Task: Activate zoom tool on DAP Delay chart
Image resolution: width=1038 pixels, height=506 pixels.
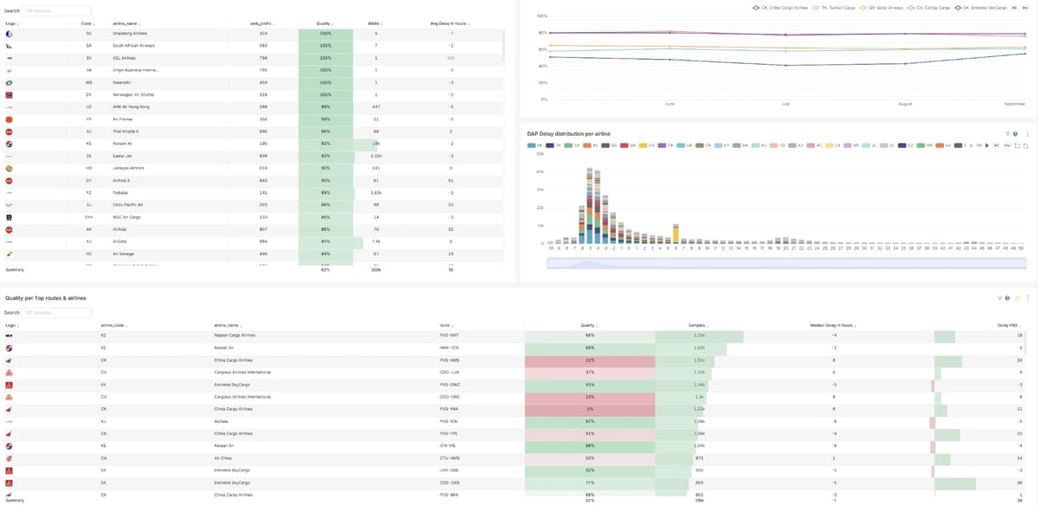Action: (x=1017, y=145)
